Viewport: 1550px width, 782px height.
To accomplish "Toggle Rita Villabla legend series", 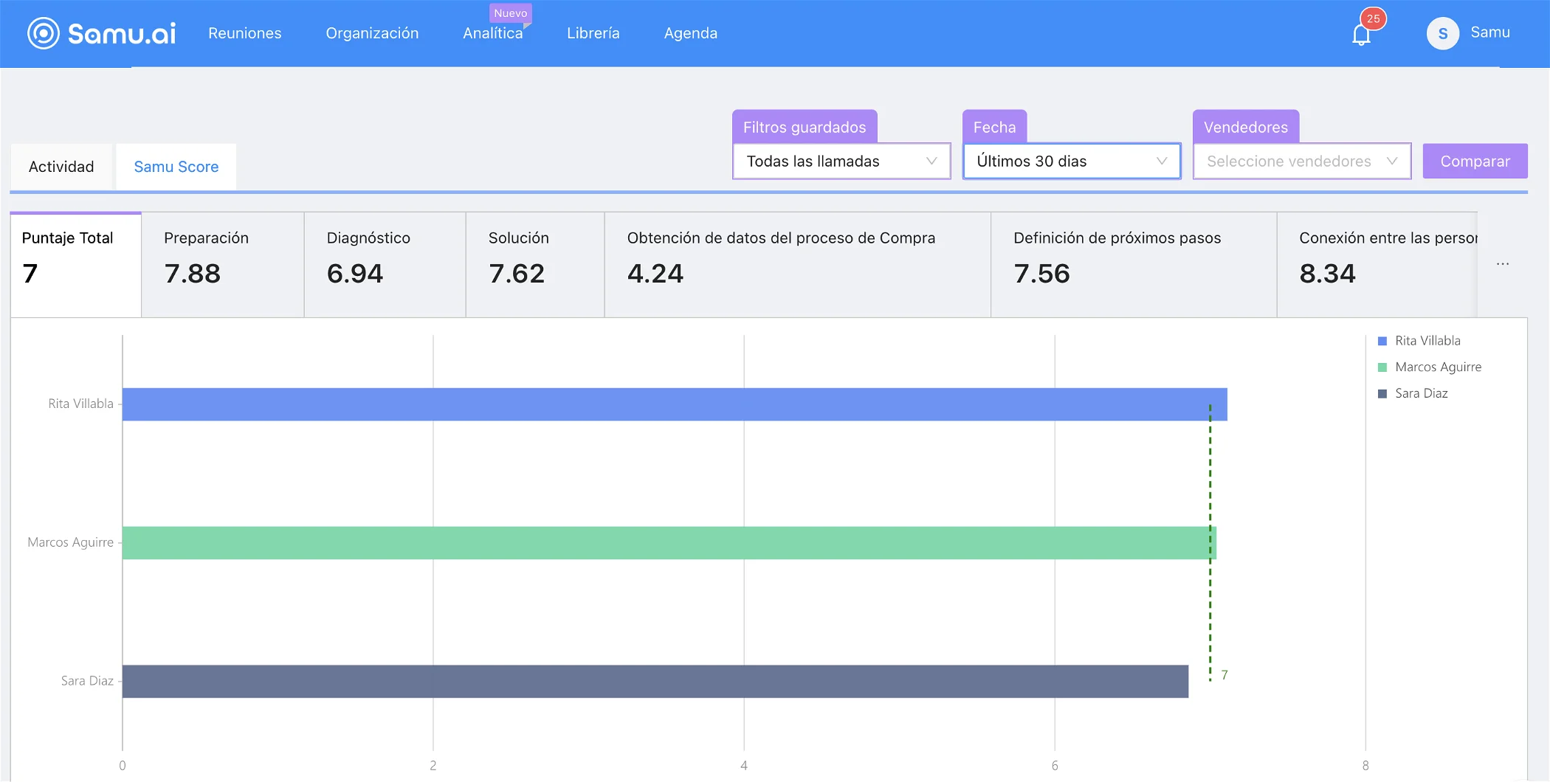I will tap(1419, 341).
